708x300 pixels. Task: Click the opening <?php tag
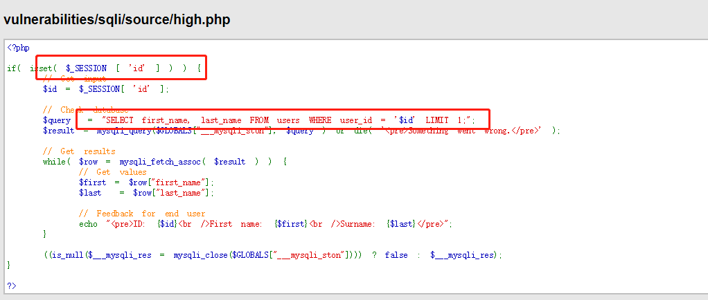point(19,47)
